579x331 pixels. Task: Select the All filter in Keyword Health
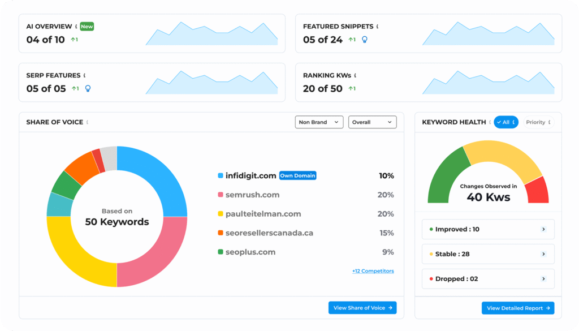[x=505, y=122]
